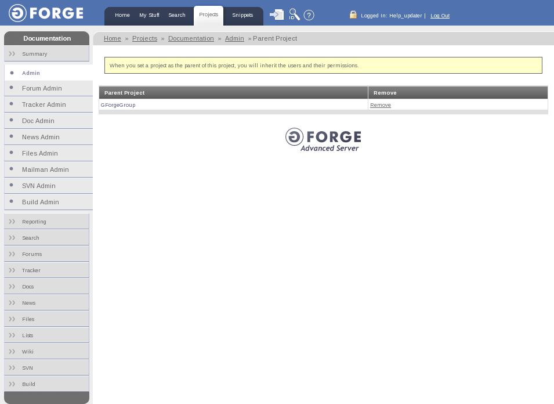Open the GForgeGroup parent project link
554x404 pixels.
point(118,105)
